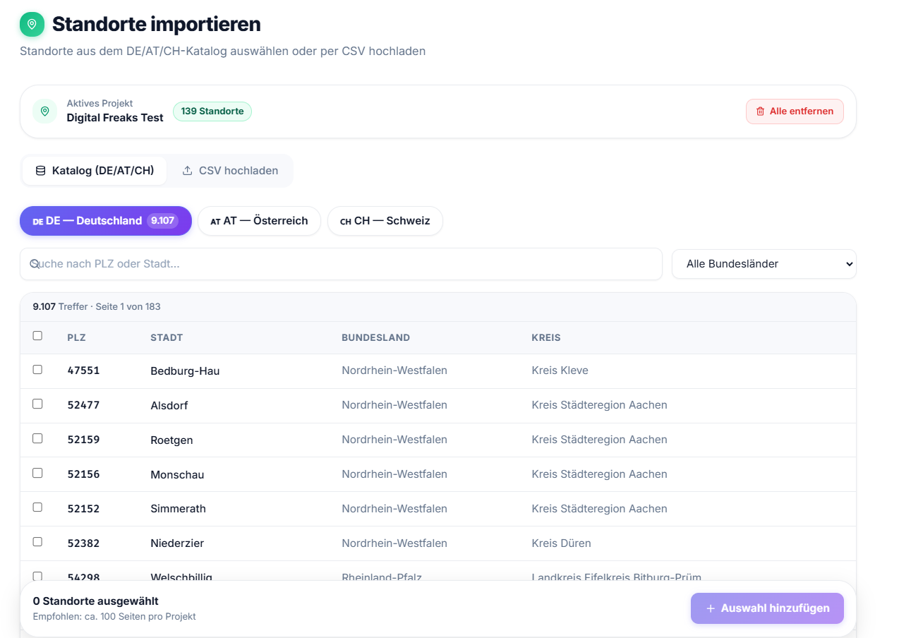The height and width of the screenshot is (638, 911).
Task: Click PLZ 52156 cell
Action: pyautogui.click(x=83, y=474)
